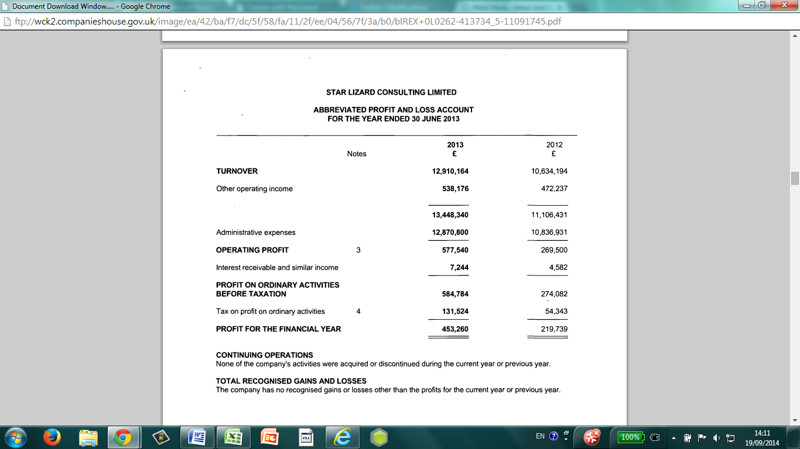
Task: Open the Microsoft Word taskbar icon
Action: point(197,437)
